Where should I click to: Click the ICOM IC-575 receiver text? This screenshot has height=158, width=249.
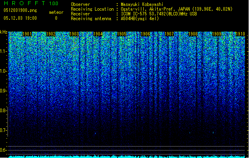(x=159, y=14)
